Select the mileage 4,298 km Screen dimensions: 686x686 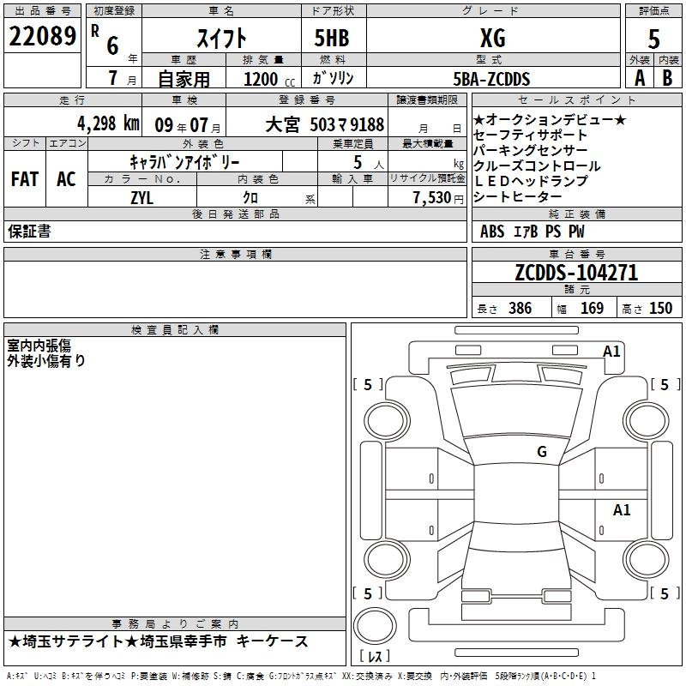tap(109, 123)
